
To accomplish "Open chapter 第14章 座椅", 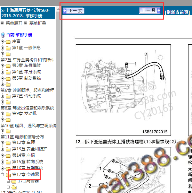I will tap(23, 155).
